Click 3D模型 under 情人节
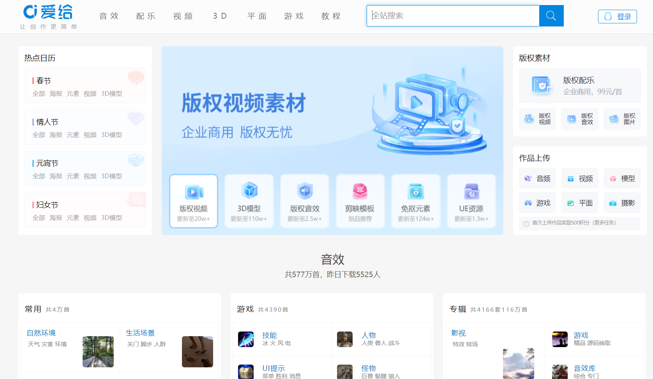This screenshot has width=653, height=379. coord(111,135)
